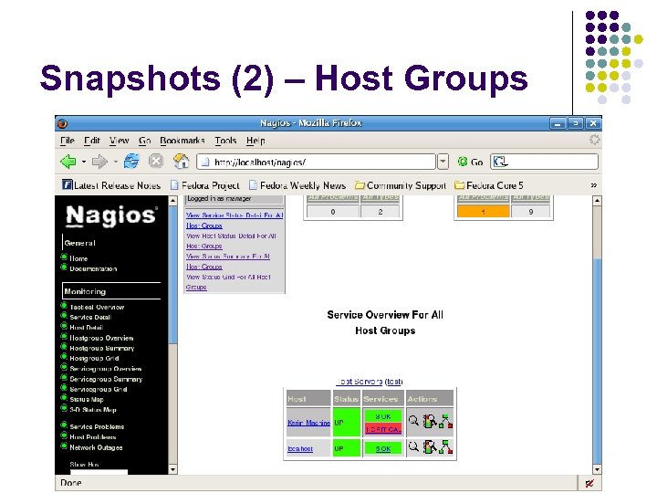Open the Edit menu

(x=92, y=141)
